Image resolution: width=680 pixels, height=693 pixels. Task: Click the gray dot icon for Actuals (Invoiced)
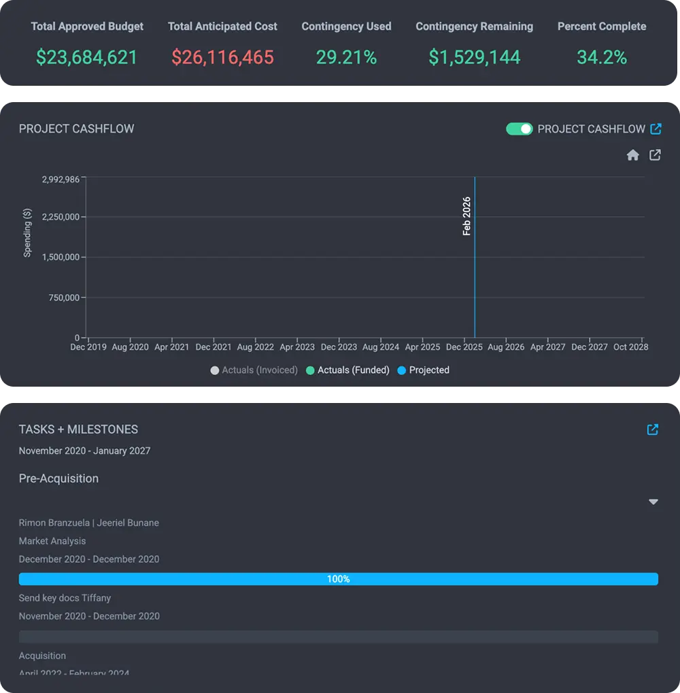point(214,370)
